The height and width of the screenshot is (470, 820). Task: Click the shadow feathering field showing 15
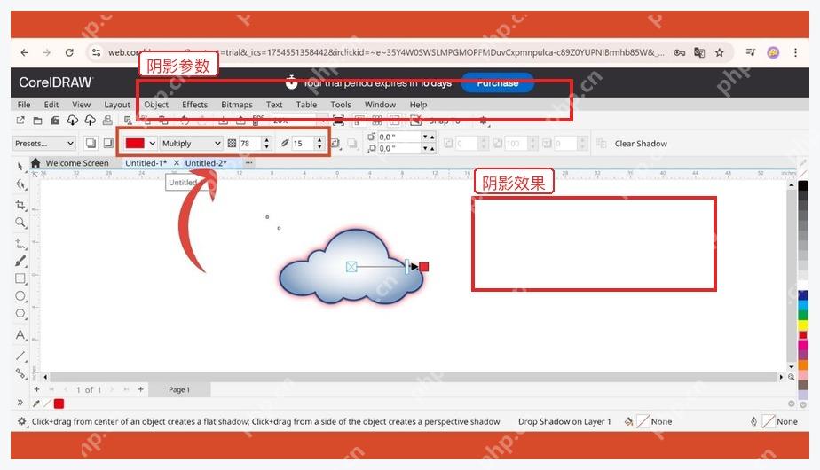point(303,144)
